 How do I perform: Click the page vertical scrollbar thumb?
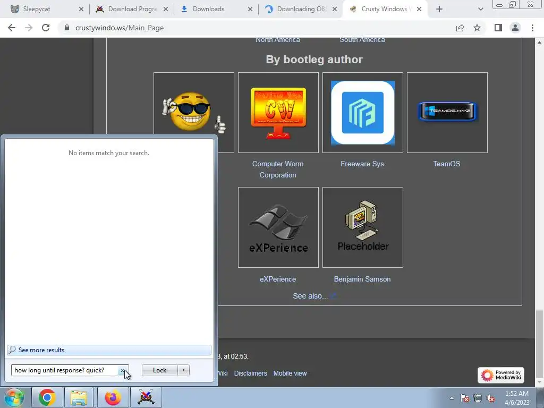click(x=539, y=344)
